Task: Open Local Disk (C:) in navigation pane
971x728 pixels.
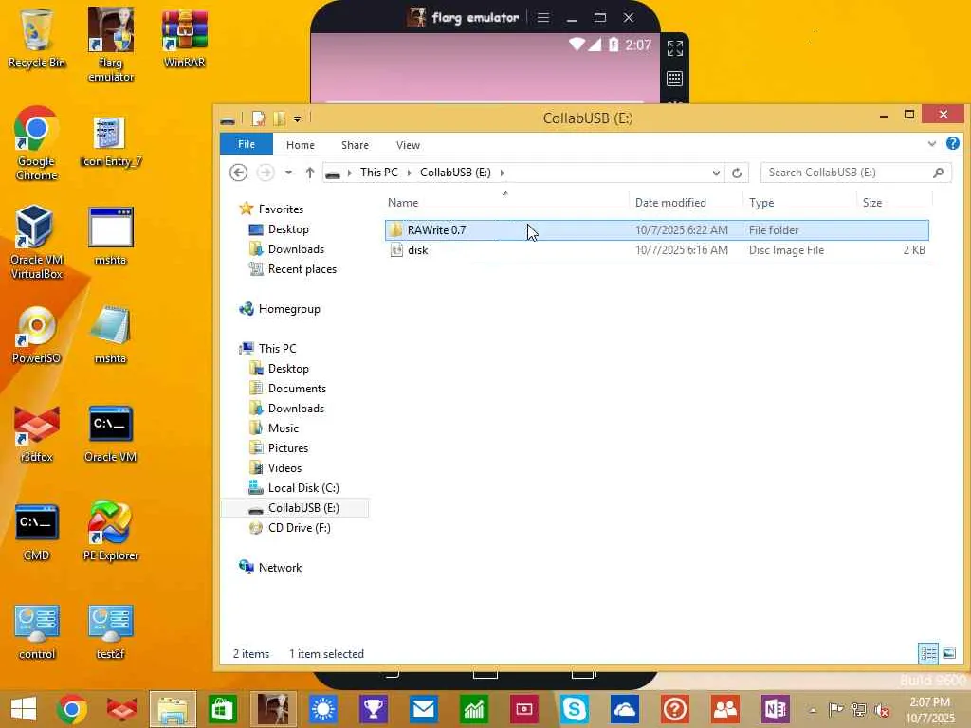Action: coord(295,488)
